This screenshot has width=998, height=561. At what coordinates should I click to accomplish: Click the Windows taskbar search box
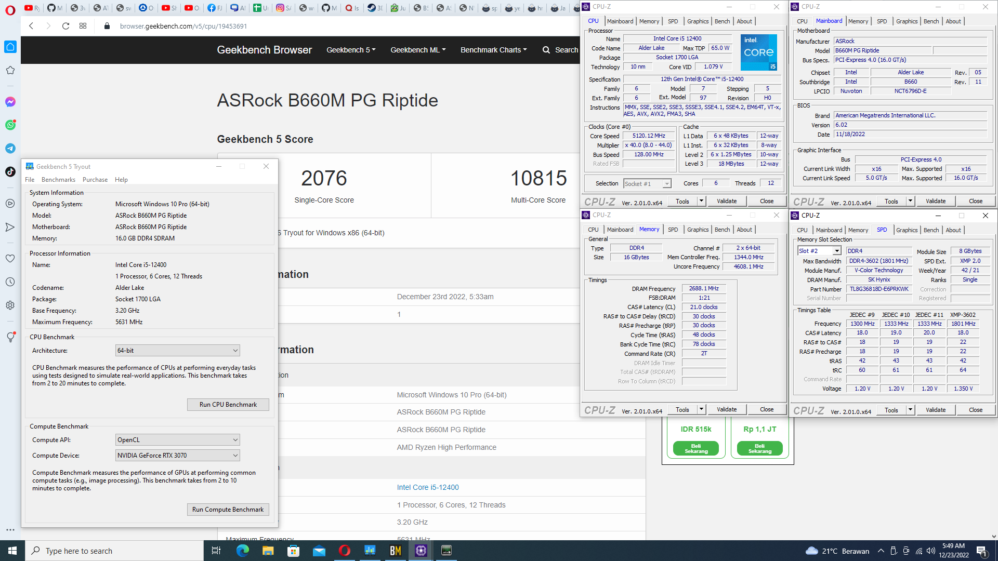[114, 551]
